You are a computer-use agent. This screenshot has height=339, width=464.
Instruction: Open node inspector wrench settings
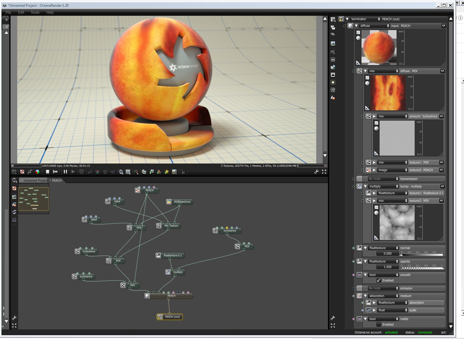(x=333, y=318)
